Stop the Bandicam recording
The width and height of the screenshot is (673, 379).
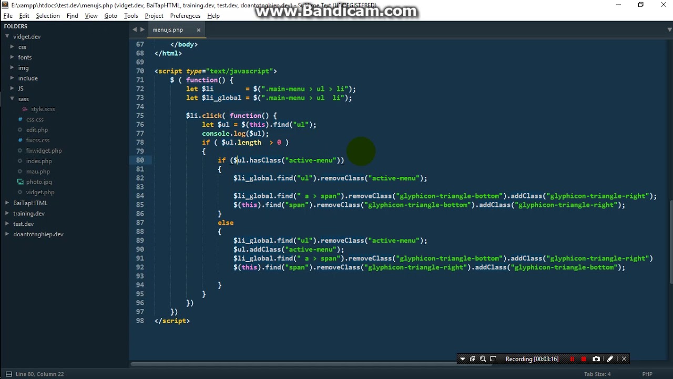pyautogui.click(x=584, y=359)
